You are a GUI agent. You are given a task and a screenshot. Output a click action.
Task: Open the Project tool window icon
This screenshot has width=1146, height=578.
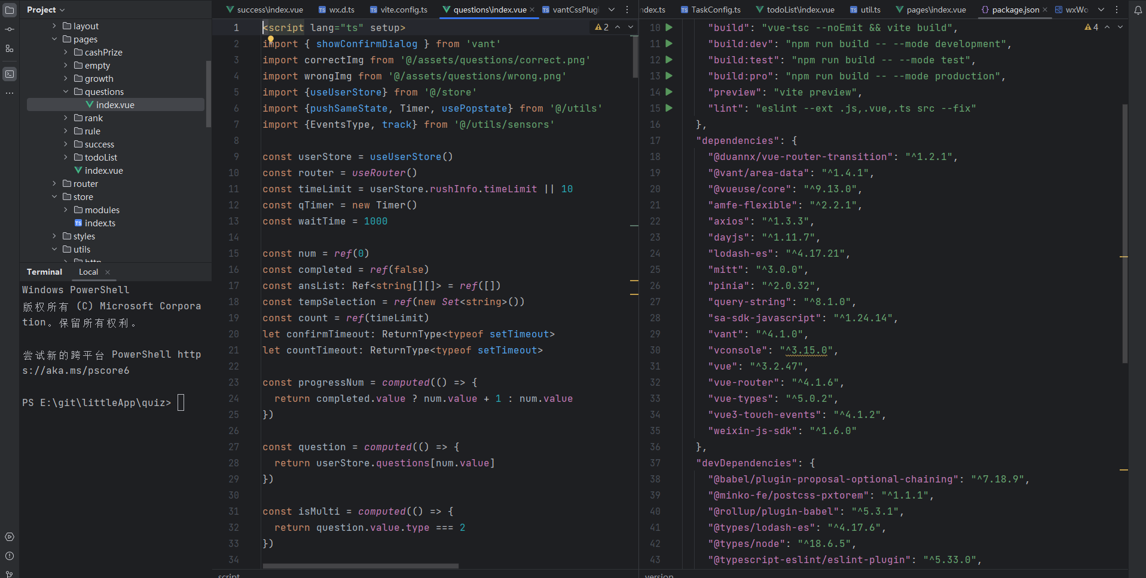10,10
